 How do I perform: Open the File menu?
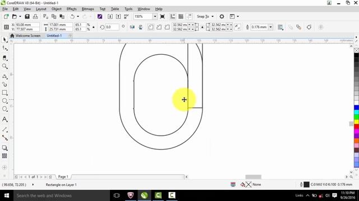pos(5,9)
